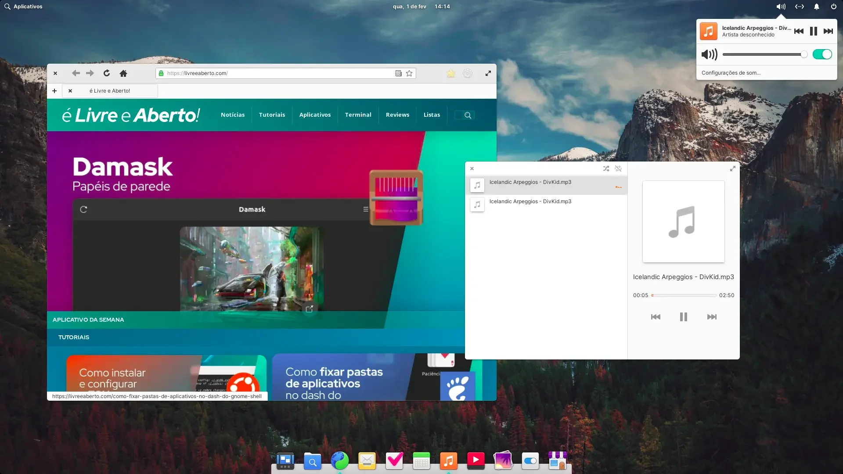843x474 pixels.
Task: Enable shuffle in the music player
Action: [x=606, y=169]
